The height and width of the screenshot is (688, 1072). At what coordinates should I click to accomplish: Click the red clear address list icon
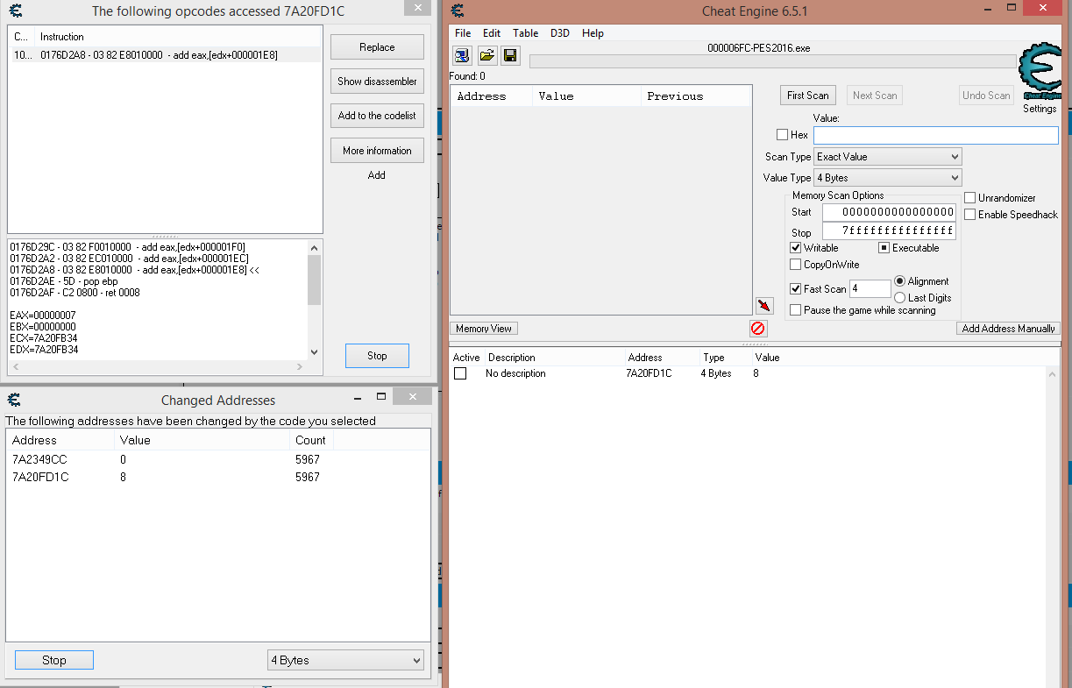tap(758, 328)
